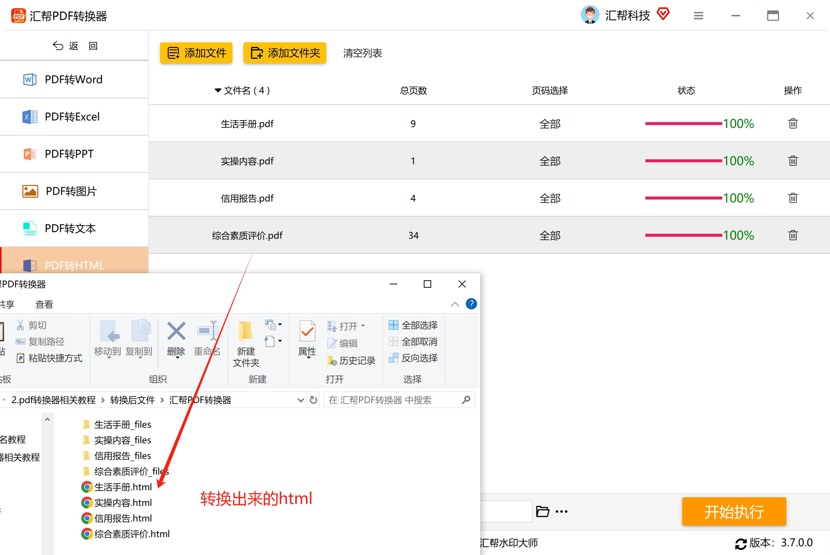Image resolution: width=830 pixels, height=555 pixels.
Task: Click the refresh button beside address bar
Action: [314, 400]
